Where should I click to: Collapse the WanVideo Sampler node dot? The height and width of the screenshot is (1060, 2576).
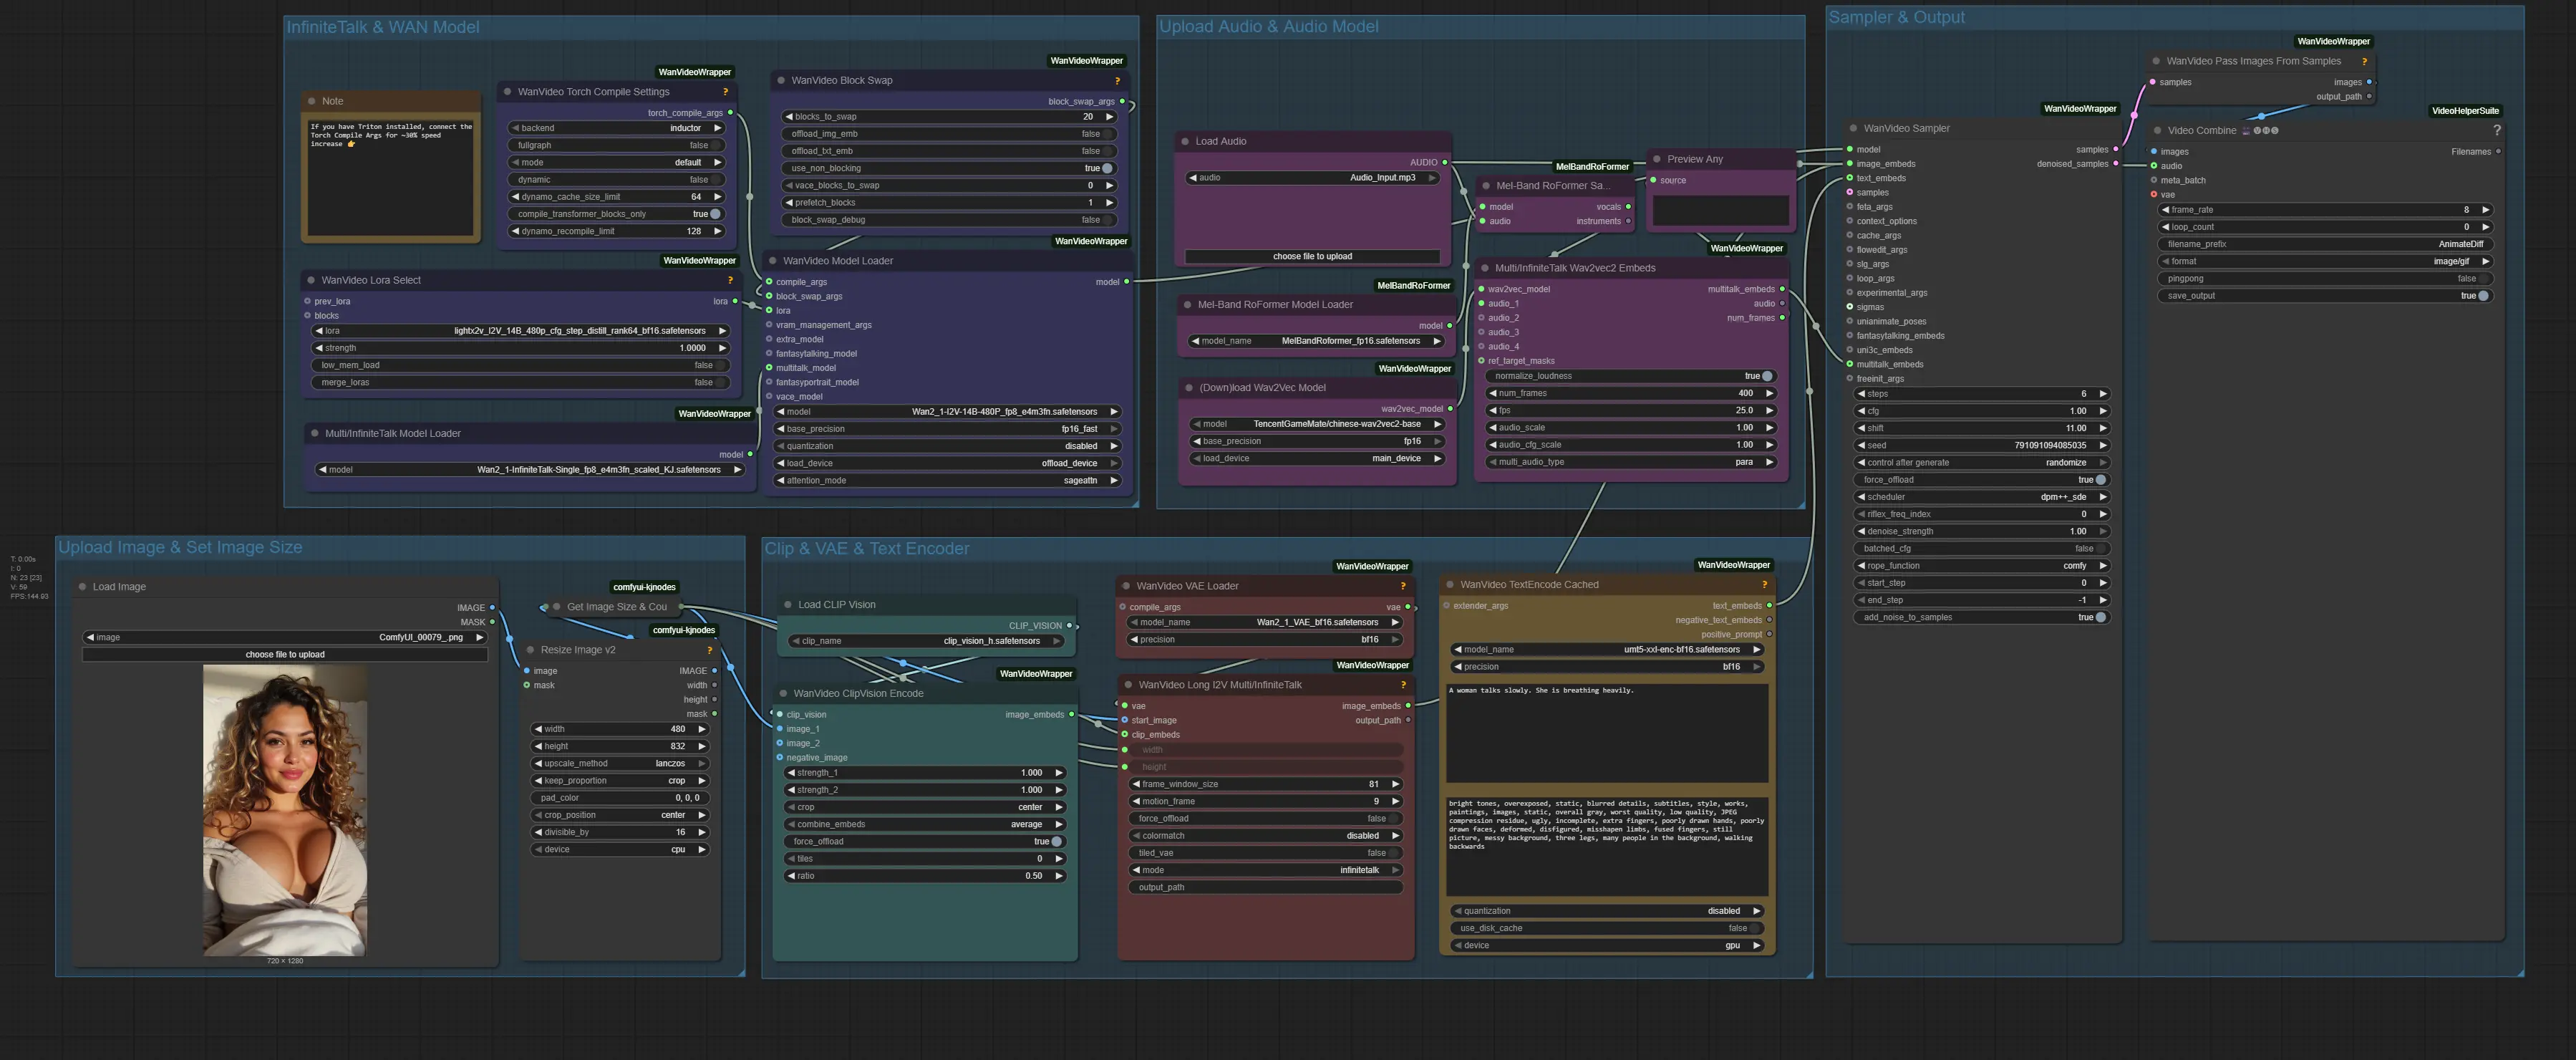(1853, 129)
